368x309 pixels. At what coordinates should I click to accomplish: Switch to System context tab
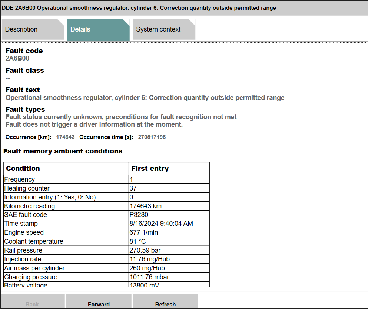[164, 29]
